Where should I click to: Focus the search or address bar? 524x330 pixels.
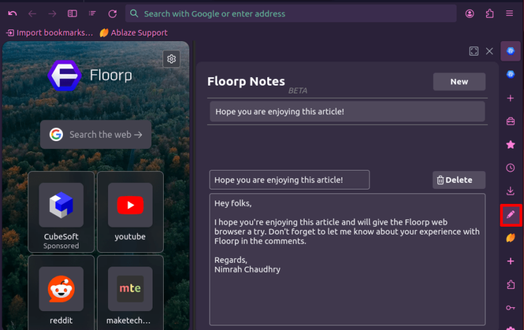tap(291, 14)
